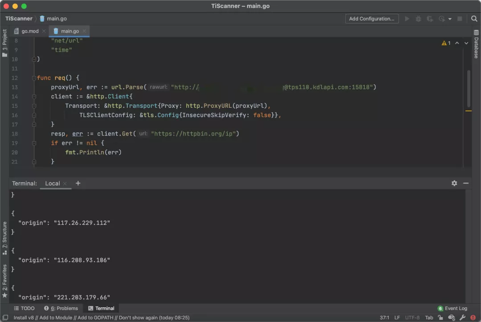
Task: Click the false value on line 16
Action: point(262,115)
